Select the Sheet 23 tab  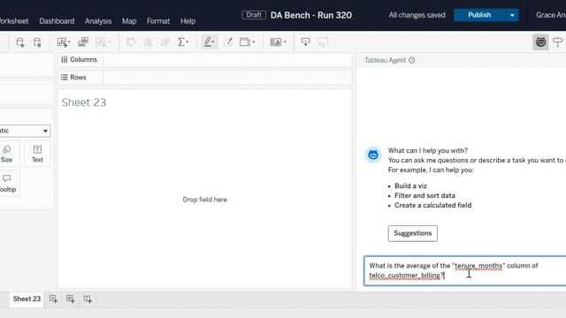coord(27,299)
